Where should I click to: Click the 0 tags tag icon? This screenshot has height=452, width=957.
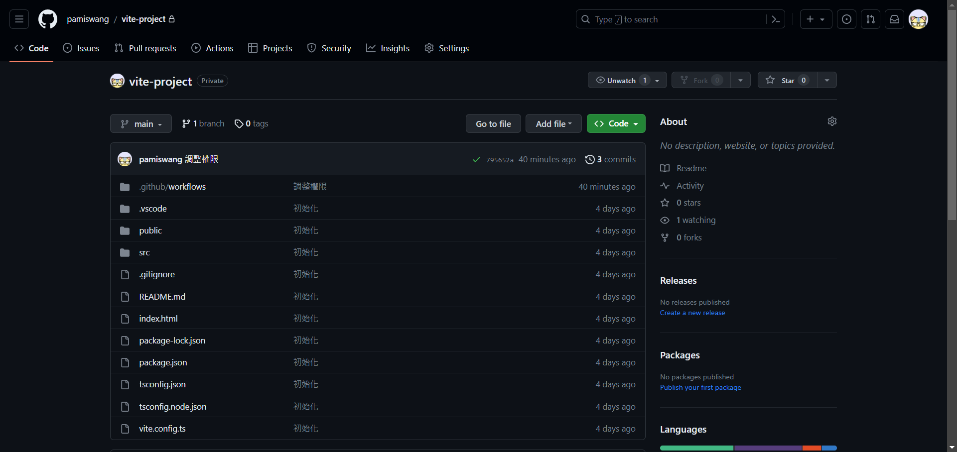pyautogui.click(x=239, y=124)
